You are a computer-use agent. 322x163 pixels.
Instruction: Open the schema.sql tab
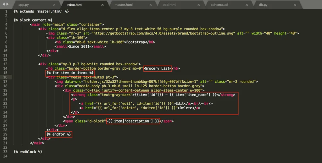[219, 5]
